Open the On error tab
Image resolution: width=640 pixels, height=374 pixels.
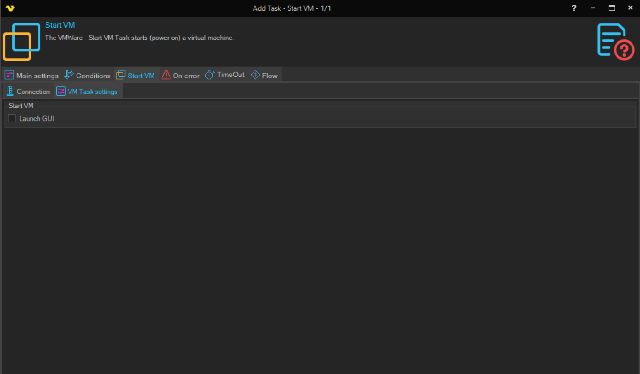186,76
